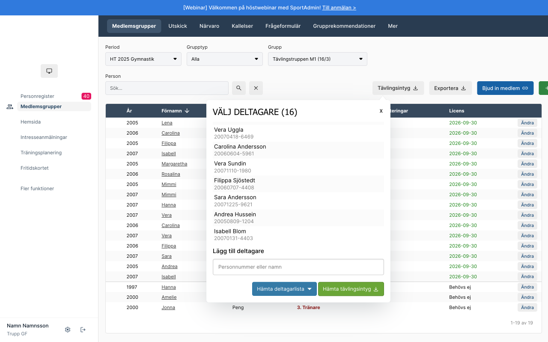Click the Personregister badge 40
Screen dimensions: 548x342
tap(86, 96)
